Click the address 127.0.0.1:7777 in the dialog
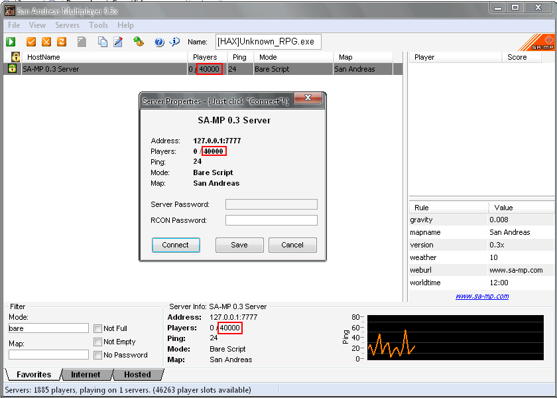The width and height of the screenshot is (557, 398). point(217,141)
